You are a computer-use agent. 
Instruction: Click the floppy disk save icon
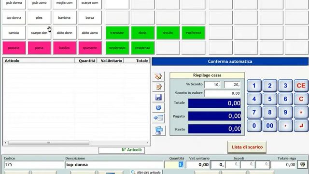(x=158, y=97)
